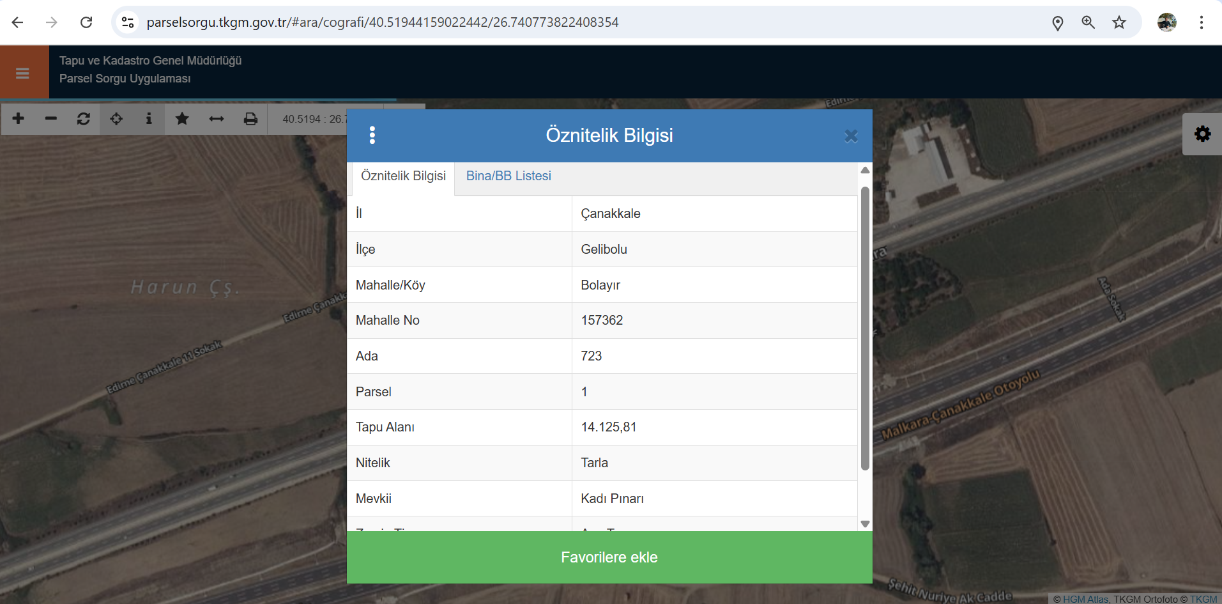
Task: Close the Öznitelik Bilgisi dialog
Action: pos(851,136)
